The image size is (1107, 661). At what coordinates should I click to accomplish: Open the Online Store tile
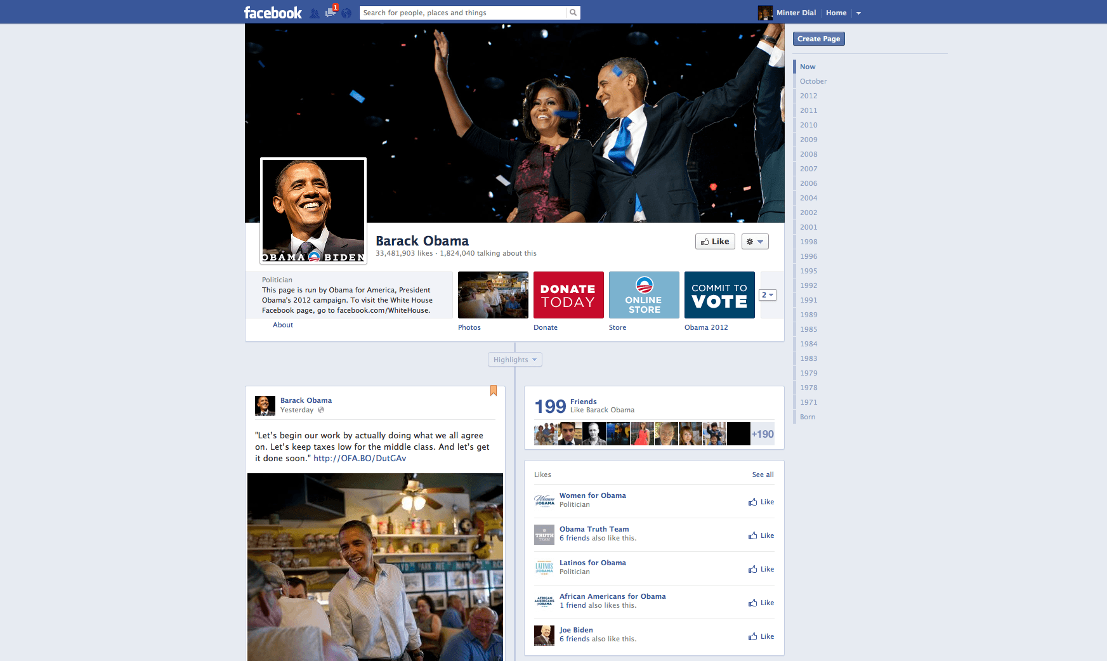pyautogui.click(x=644, y=295)
